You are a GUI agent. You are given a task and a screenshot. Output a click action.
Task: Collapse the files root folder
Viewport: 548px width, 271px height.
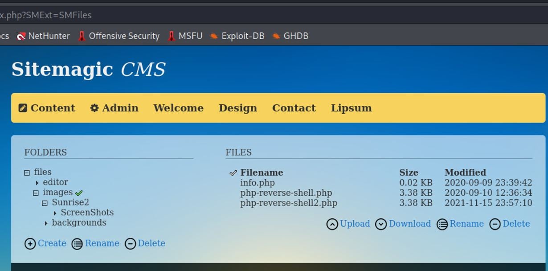[x=27, y=172]
